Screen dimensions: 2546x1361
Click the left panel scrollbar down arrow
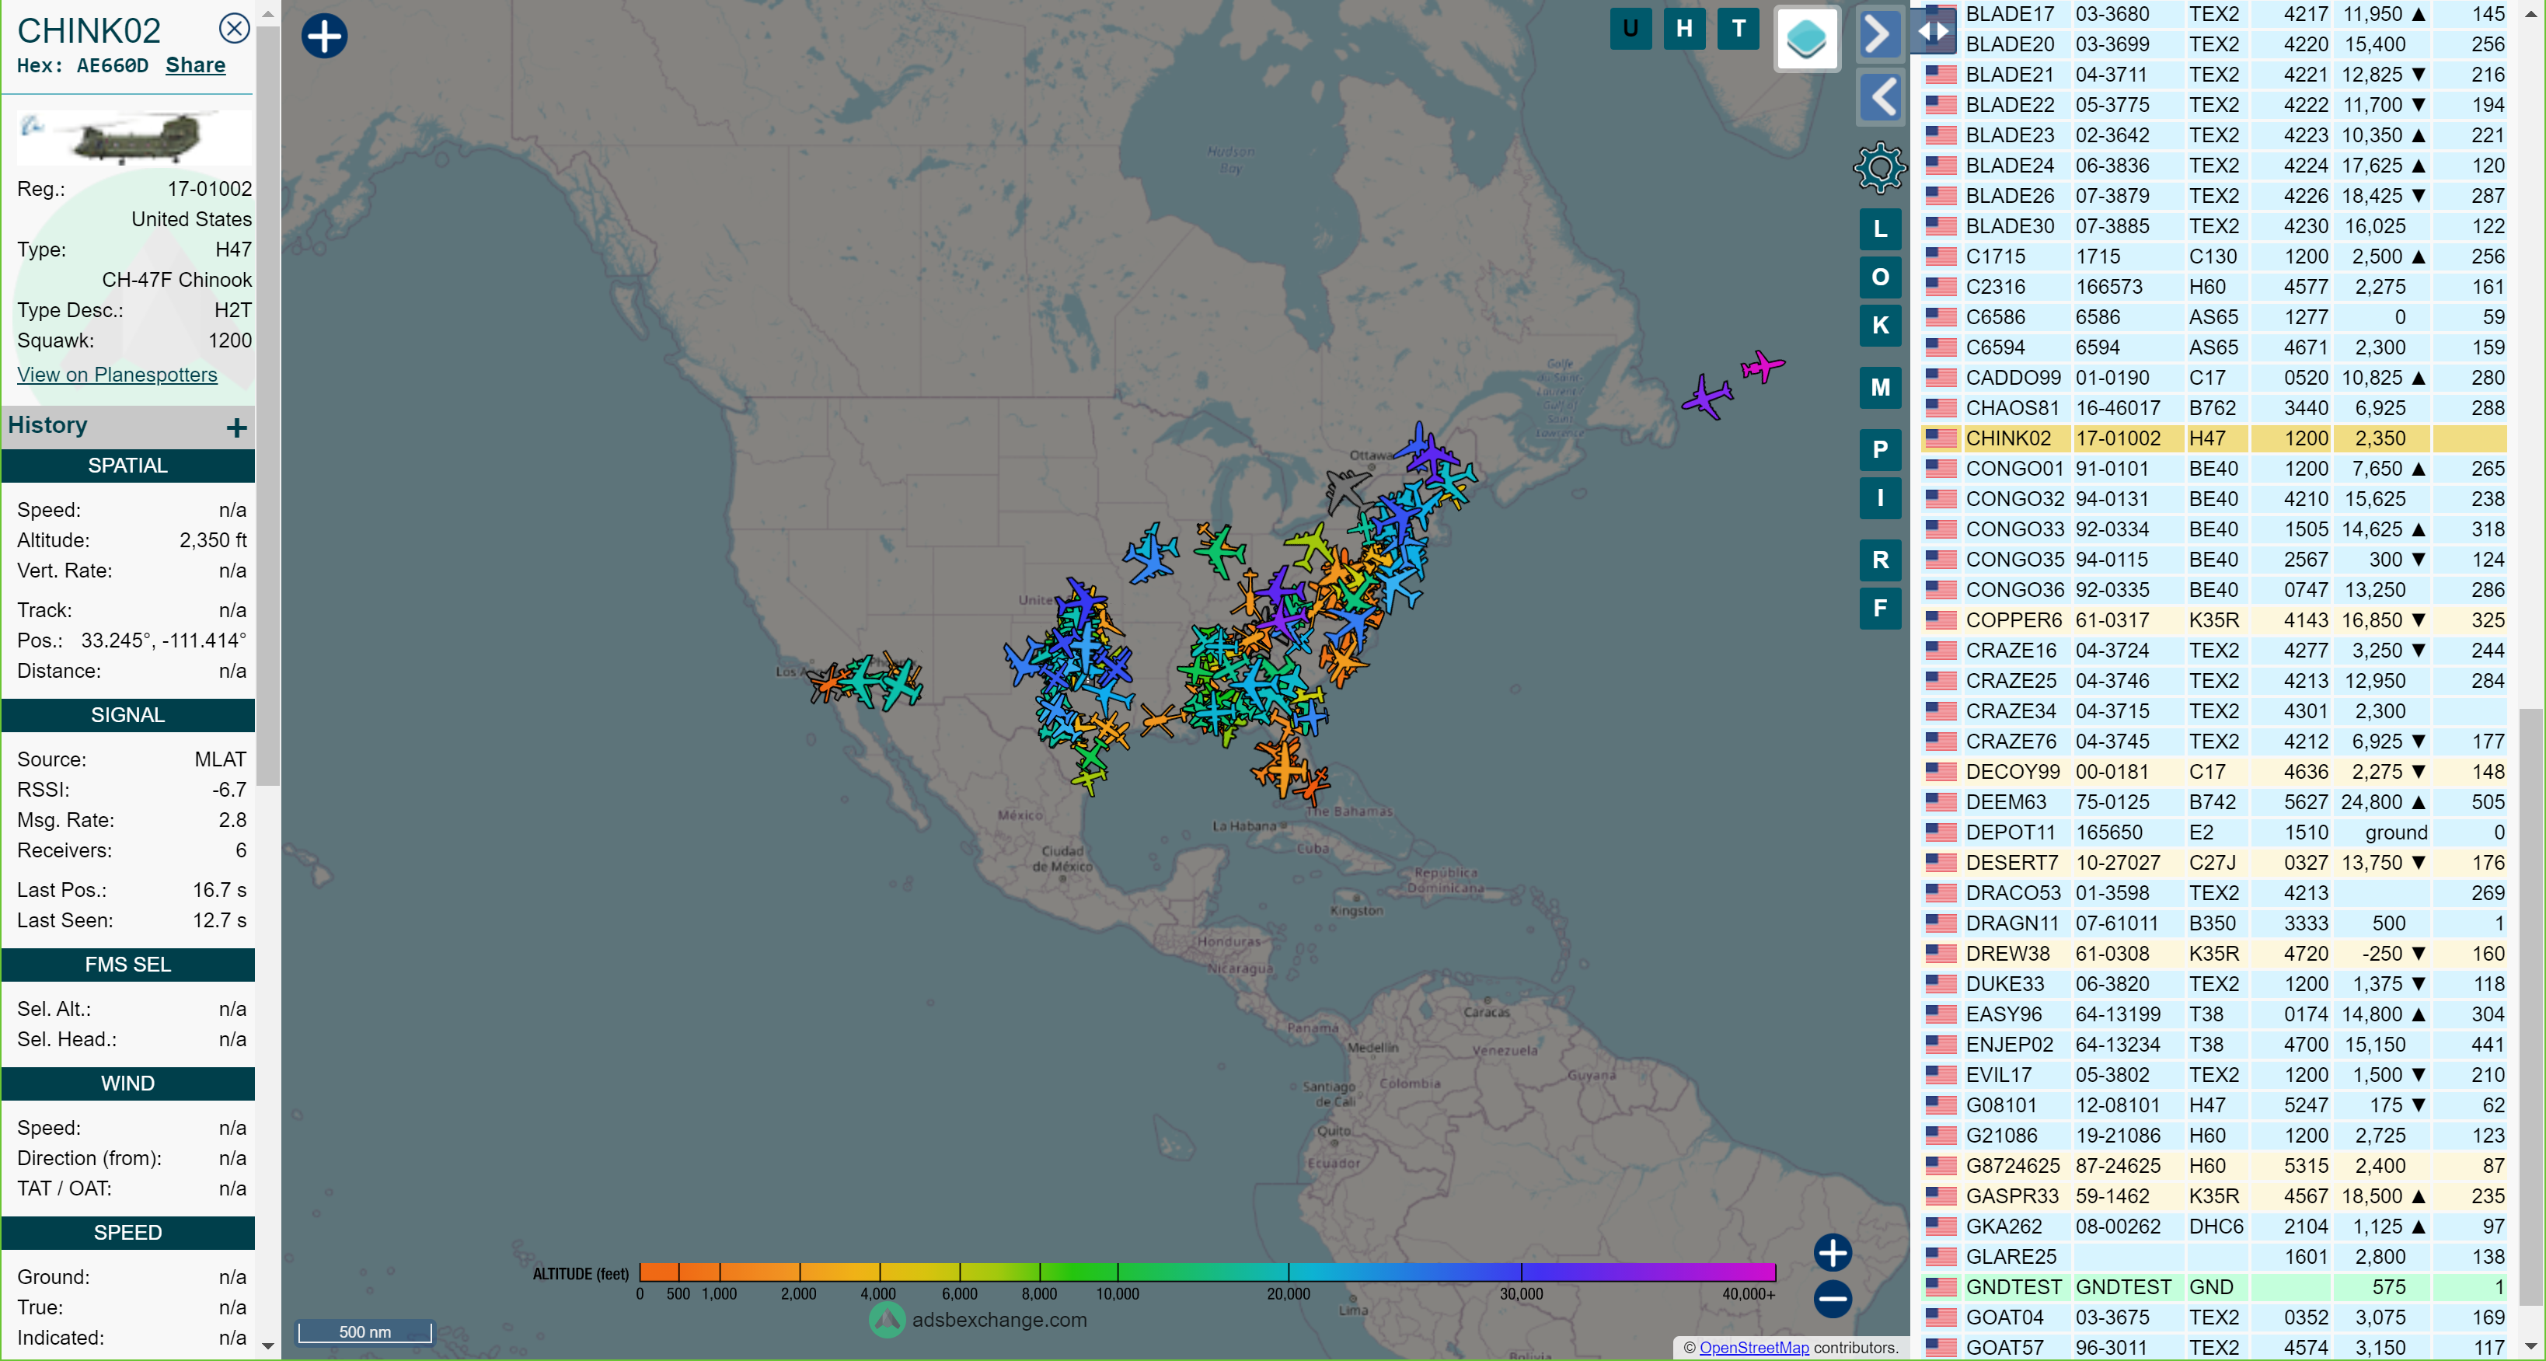pos(268,1345)
